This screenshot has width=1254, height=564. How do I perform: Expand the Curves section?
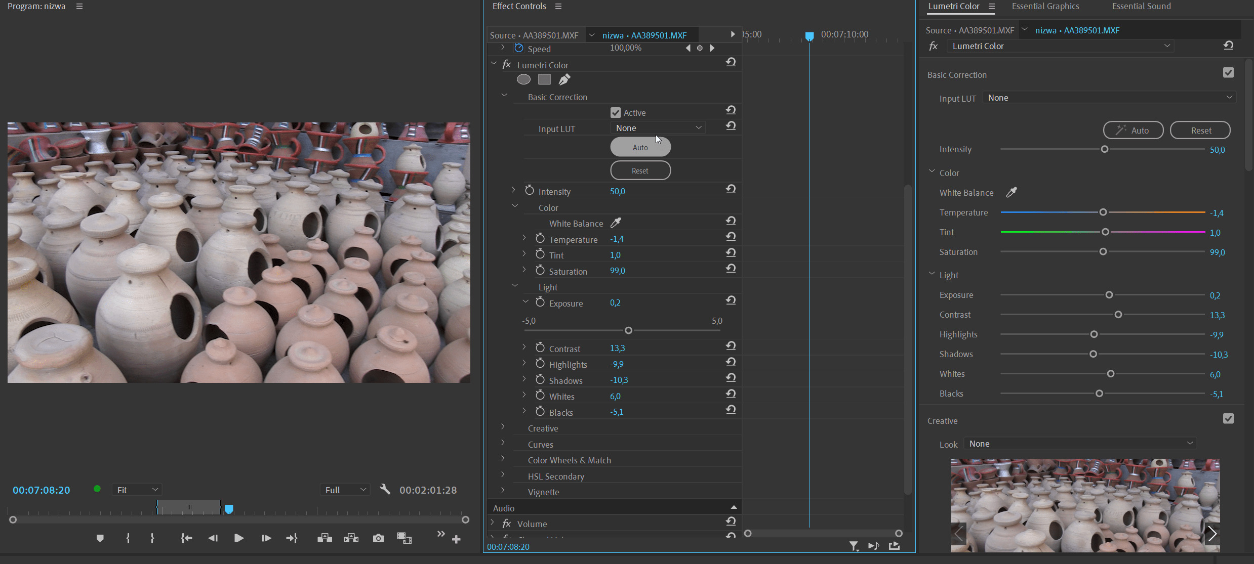point(502,443)
